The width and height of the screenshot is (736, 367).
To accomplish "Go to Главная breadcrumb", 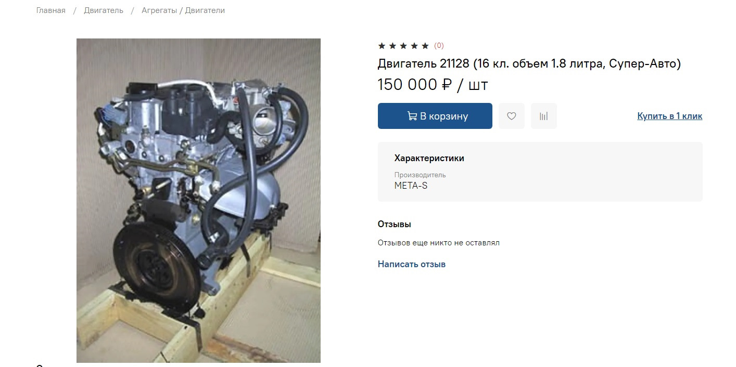I will 51,10.
